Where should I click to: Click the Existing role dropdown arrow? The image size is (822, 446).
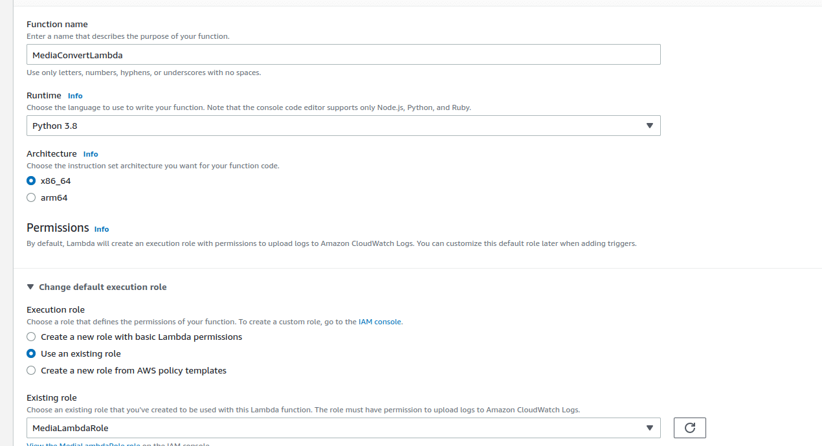coord(650,427)
